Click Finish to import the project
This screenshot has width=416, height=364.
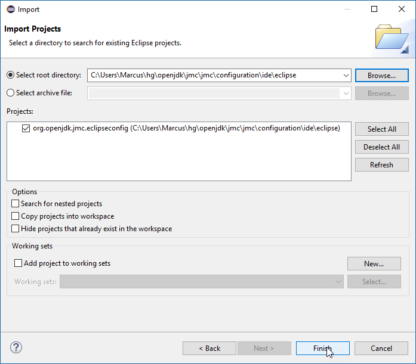[323, 348]
